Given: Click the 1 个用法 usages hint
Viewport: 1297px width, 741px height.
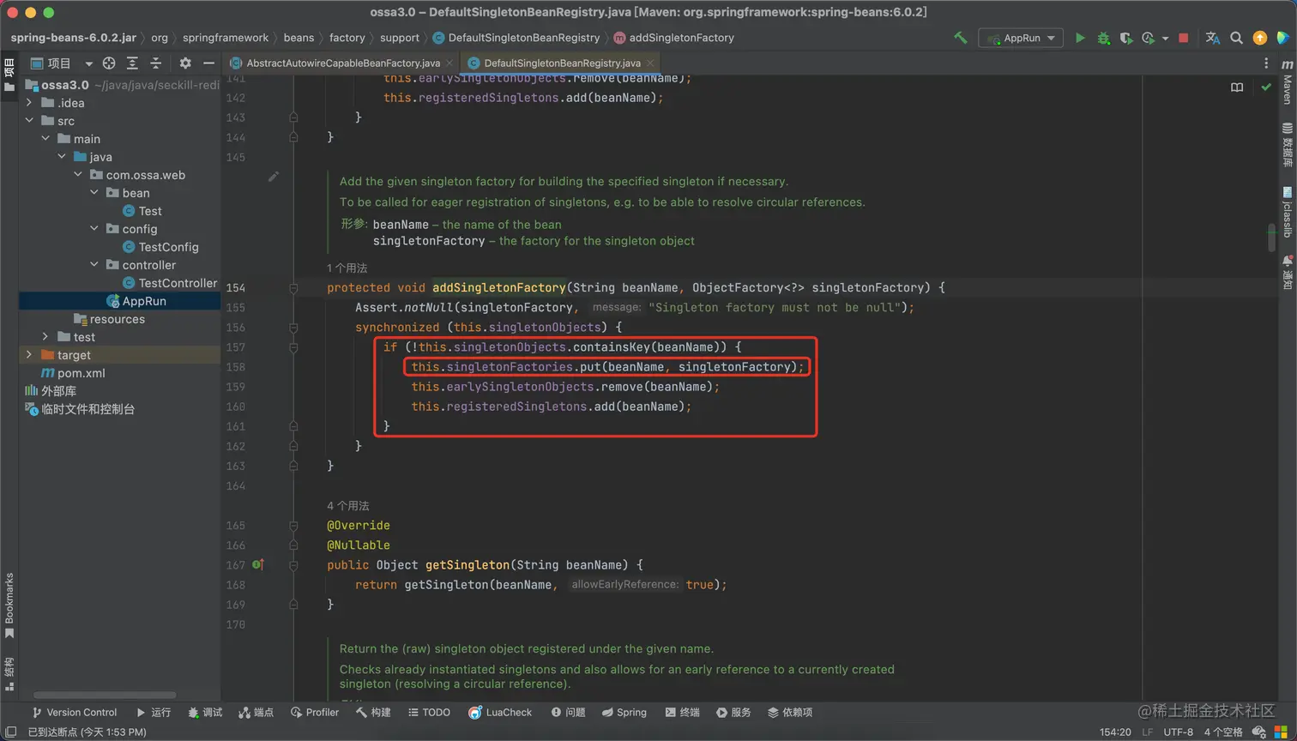Looking at the screenshot, I should (347, 268).
